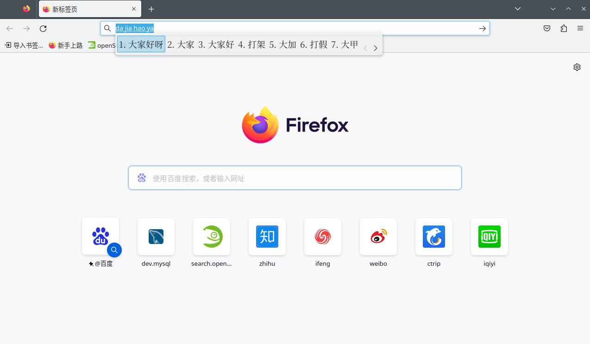590x344 pixels.
Task: Click the Baidu search box on page
Action: click(295, 178)
